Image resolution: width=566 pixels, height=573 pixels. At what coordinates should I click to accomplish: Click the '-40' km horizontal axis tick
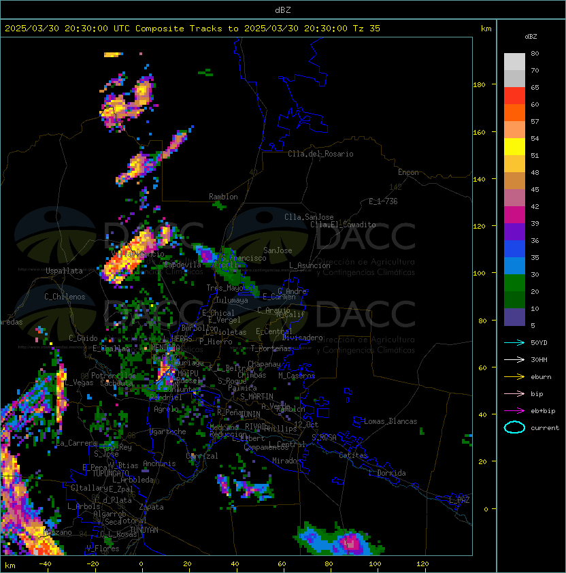pyautogui.click(x=45, y=564)
